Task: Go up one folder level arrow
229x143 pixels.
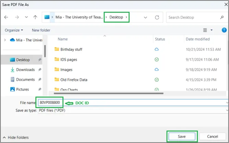Action: 35,17
